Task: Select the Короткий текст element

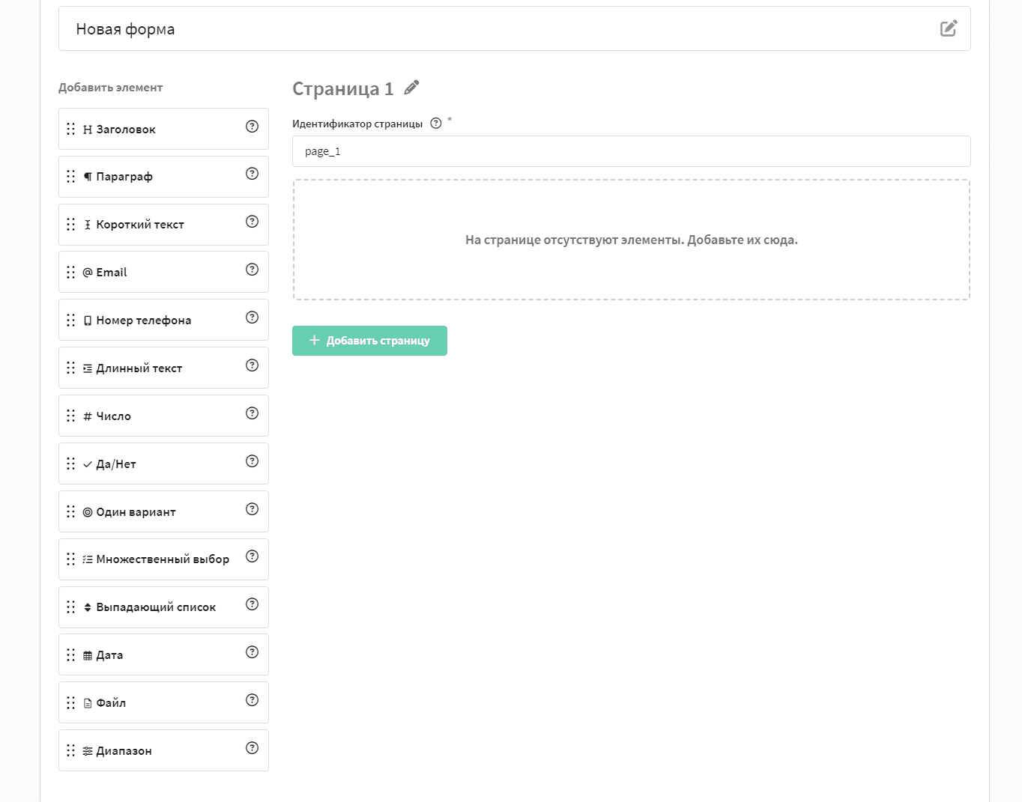Action: [163, 225]
